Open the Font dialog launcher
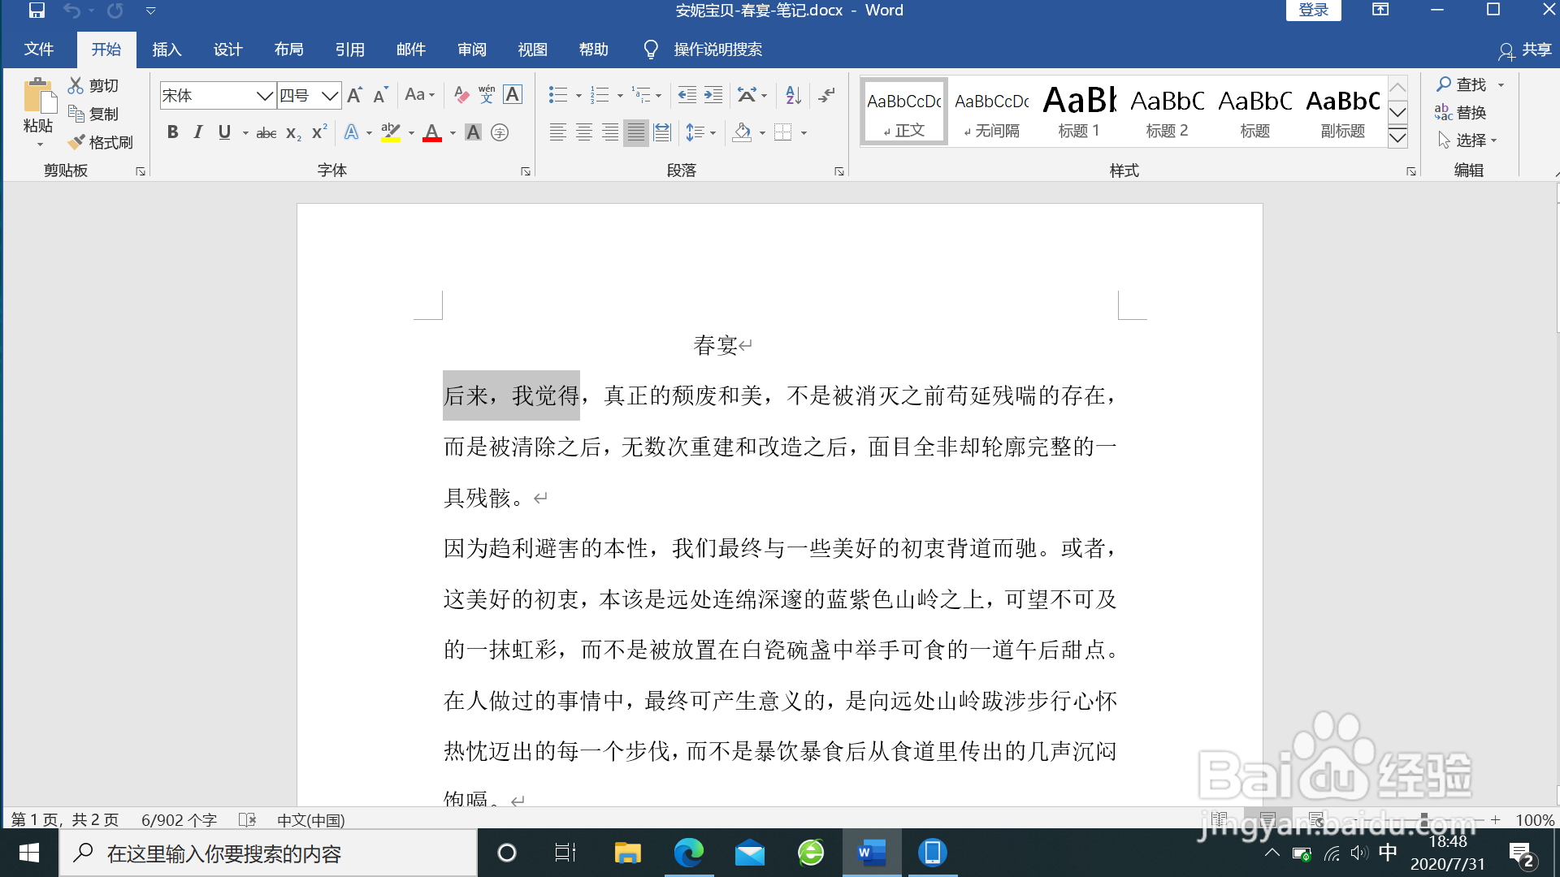Image resolution: width=1560 pixels, height=877 pixels. point(526,171)
